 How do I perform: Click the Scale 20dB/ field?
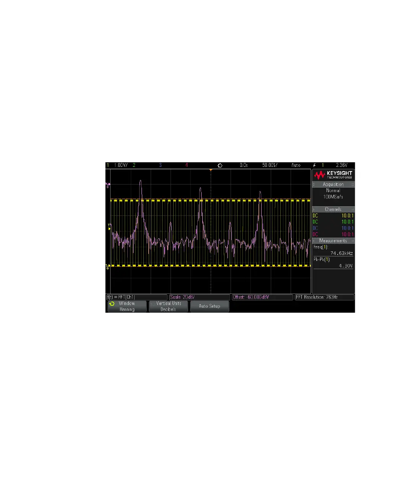tap(200, 297)
